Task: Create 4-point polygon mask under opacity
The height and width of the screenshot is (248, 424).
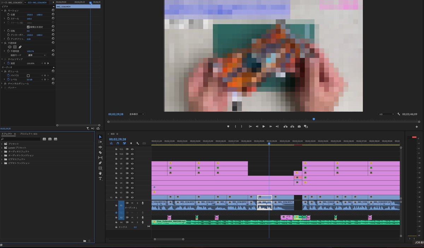Action: tap(15, 47)
